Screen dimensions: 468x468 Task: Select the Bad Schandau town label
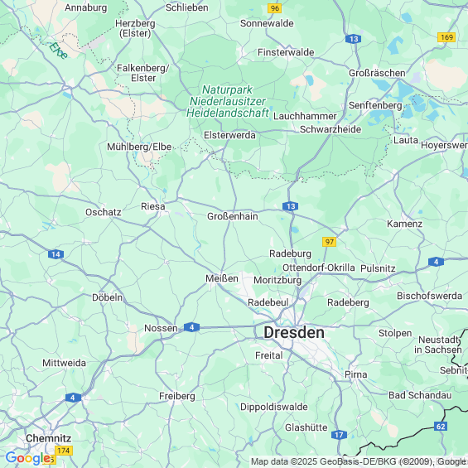[x=420, y=395]
